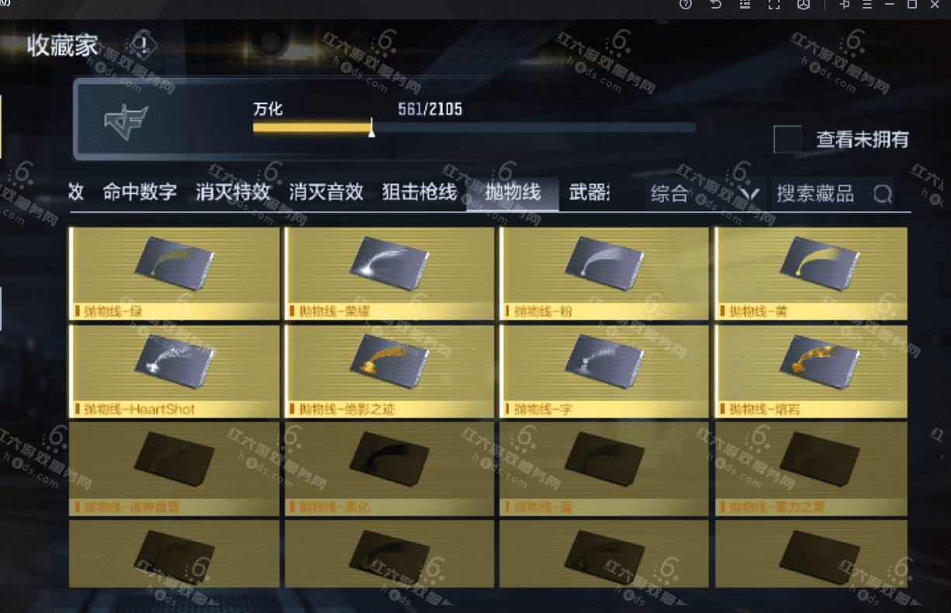Switch to the 命中数字 tab
This screenshot has height=613, width=951.
click(140, 192)
